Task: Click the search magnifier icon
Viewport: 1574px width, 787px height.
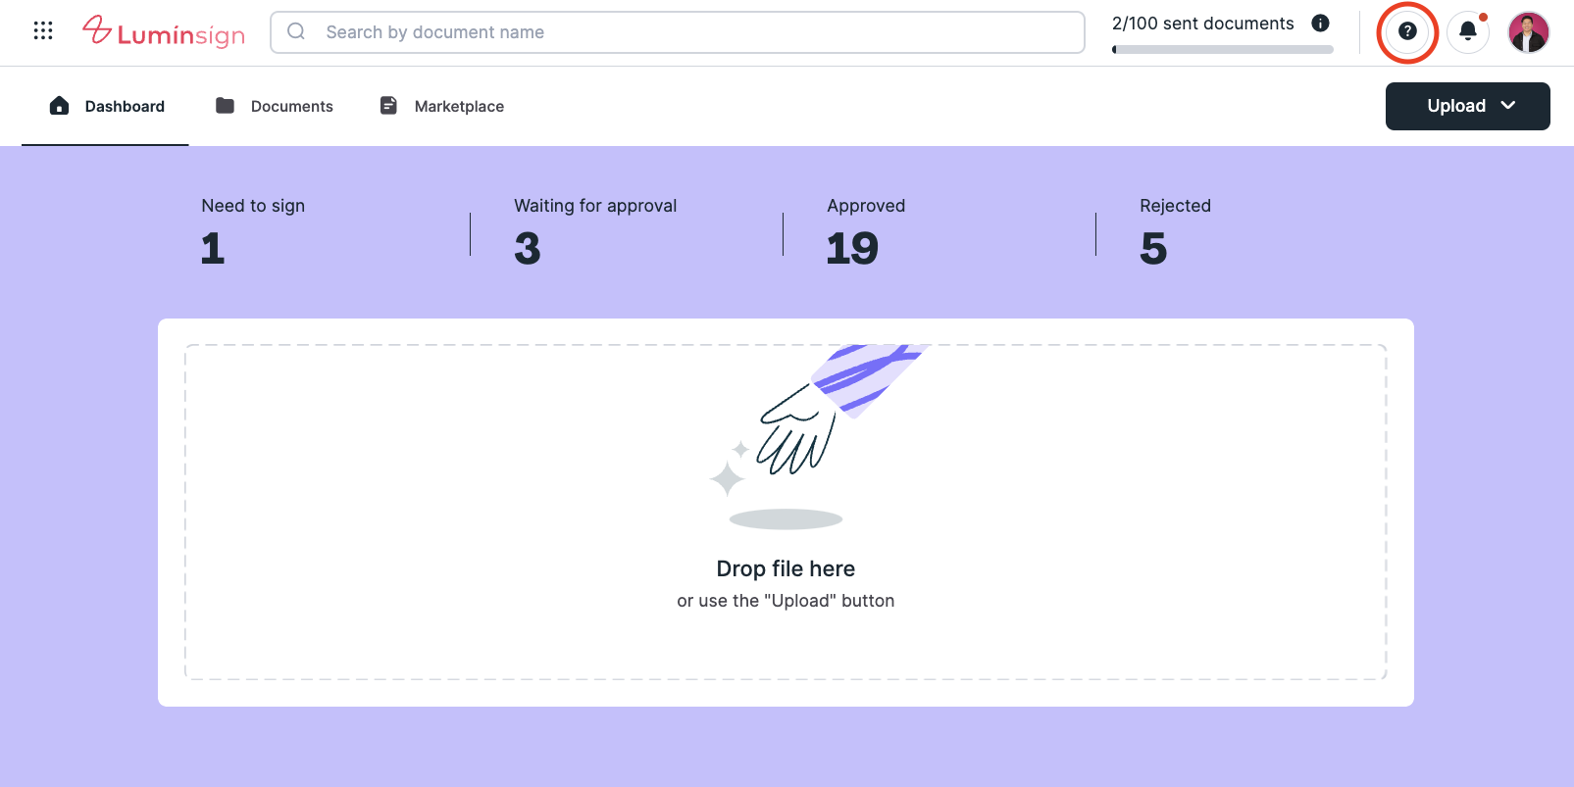Action: click(296, 31)
